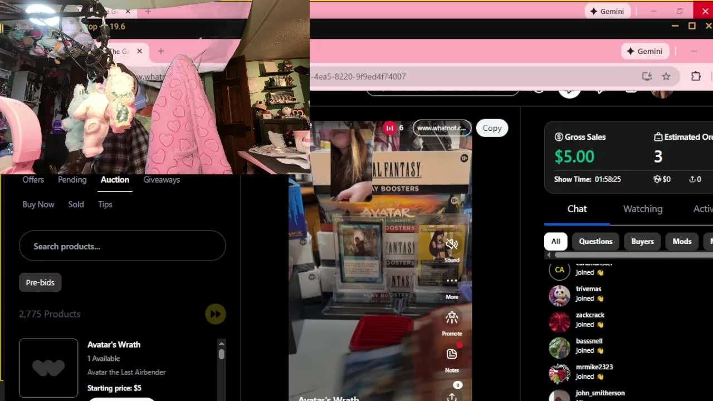Screen dimensions: 713x401
Task: Click the yellow fast-forward icon beside the products count
Action: coord(216,314)
